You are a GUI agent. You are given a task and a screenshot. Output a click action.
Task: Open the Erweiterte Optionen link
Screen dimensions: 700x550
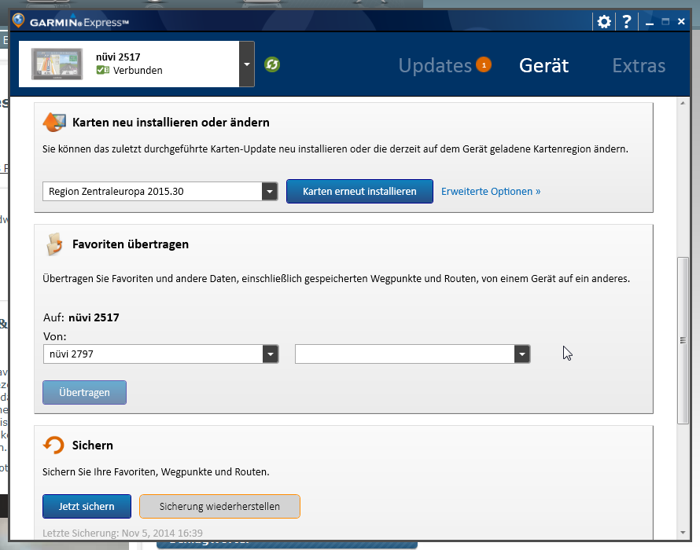[491, 192]
